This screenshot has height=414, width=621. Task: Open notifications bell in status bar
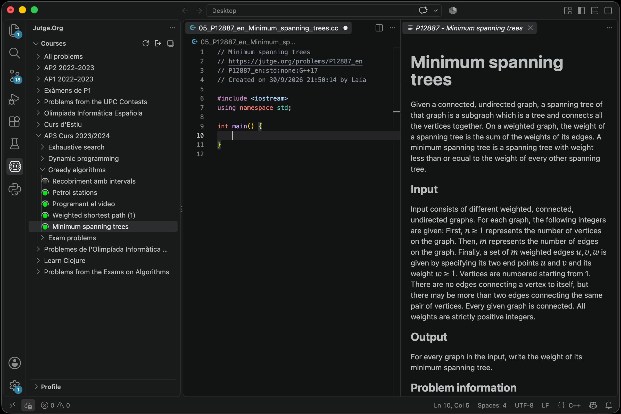pos(608,405)
